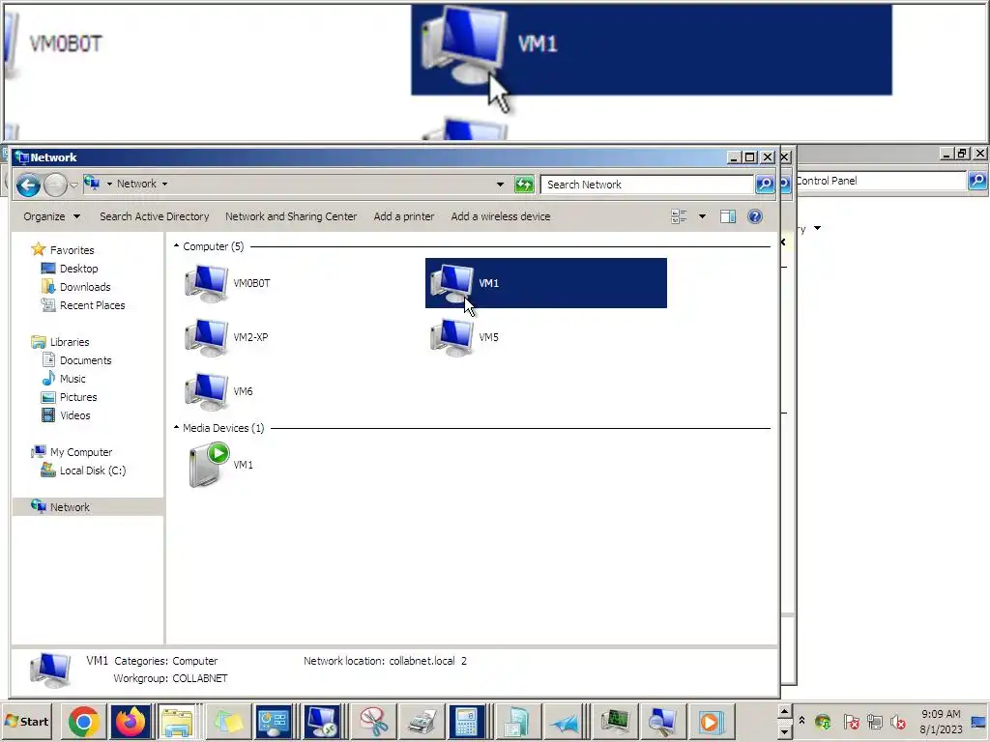Open the view options dropdown arrow
The height and width of the screenshot is (742, 990).
[x=702, y=216]
